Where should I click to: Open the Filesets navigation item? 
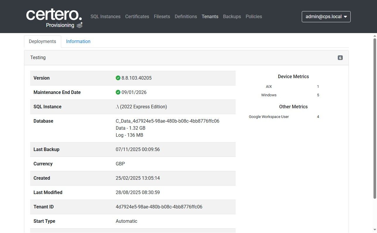(x=162, y=17)
